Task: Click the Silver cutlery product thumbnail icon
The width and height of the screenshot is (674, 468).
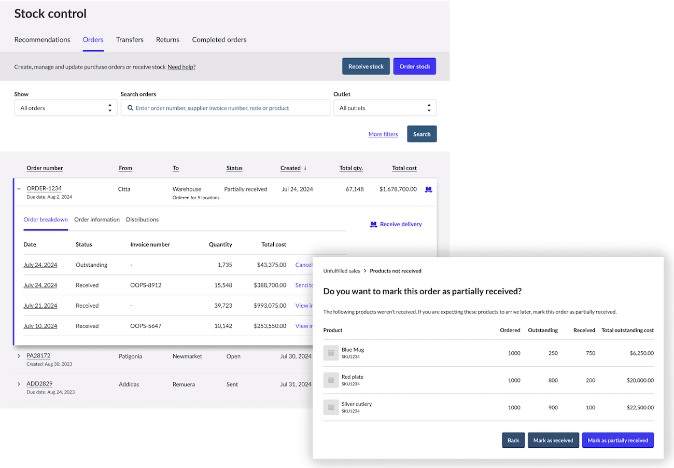Action: [x=331, y=407]
